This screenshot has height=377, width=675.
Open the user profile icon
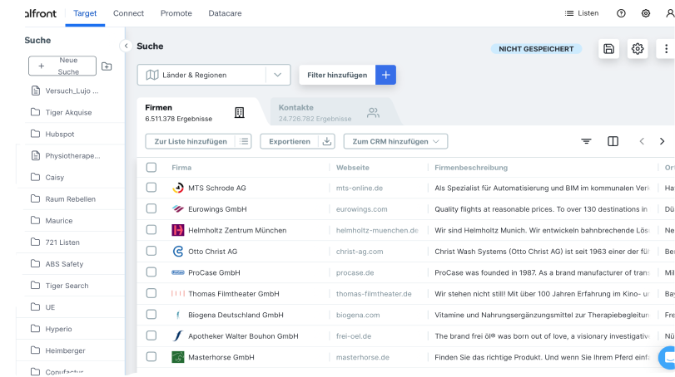(x=670, y=13)
